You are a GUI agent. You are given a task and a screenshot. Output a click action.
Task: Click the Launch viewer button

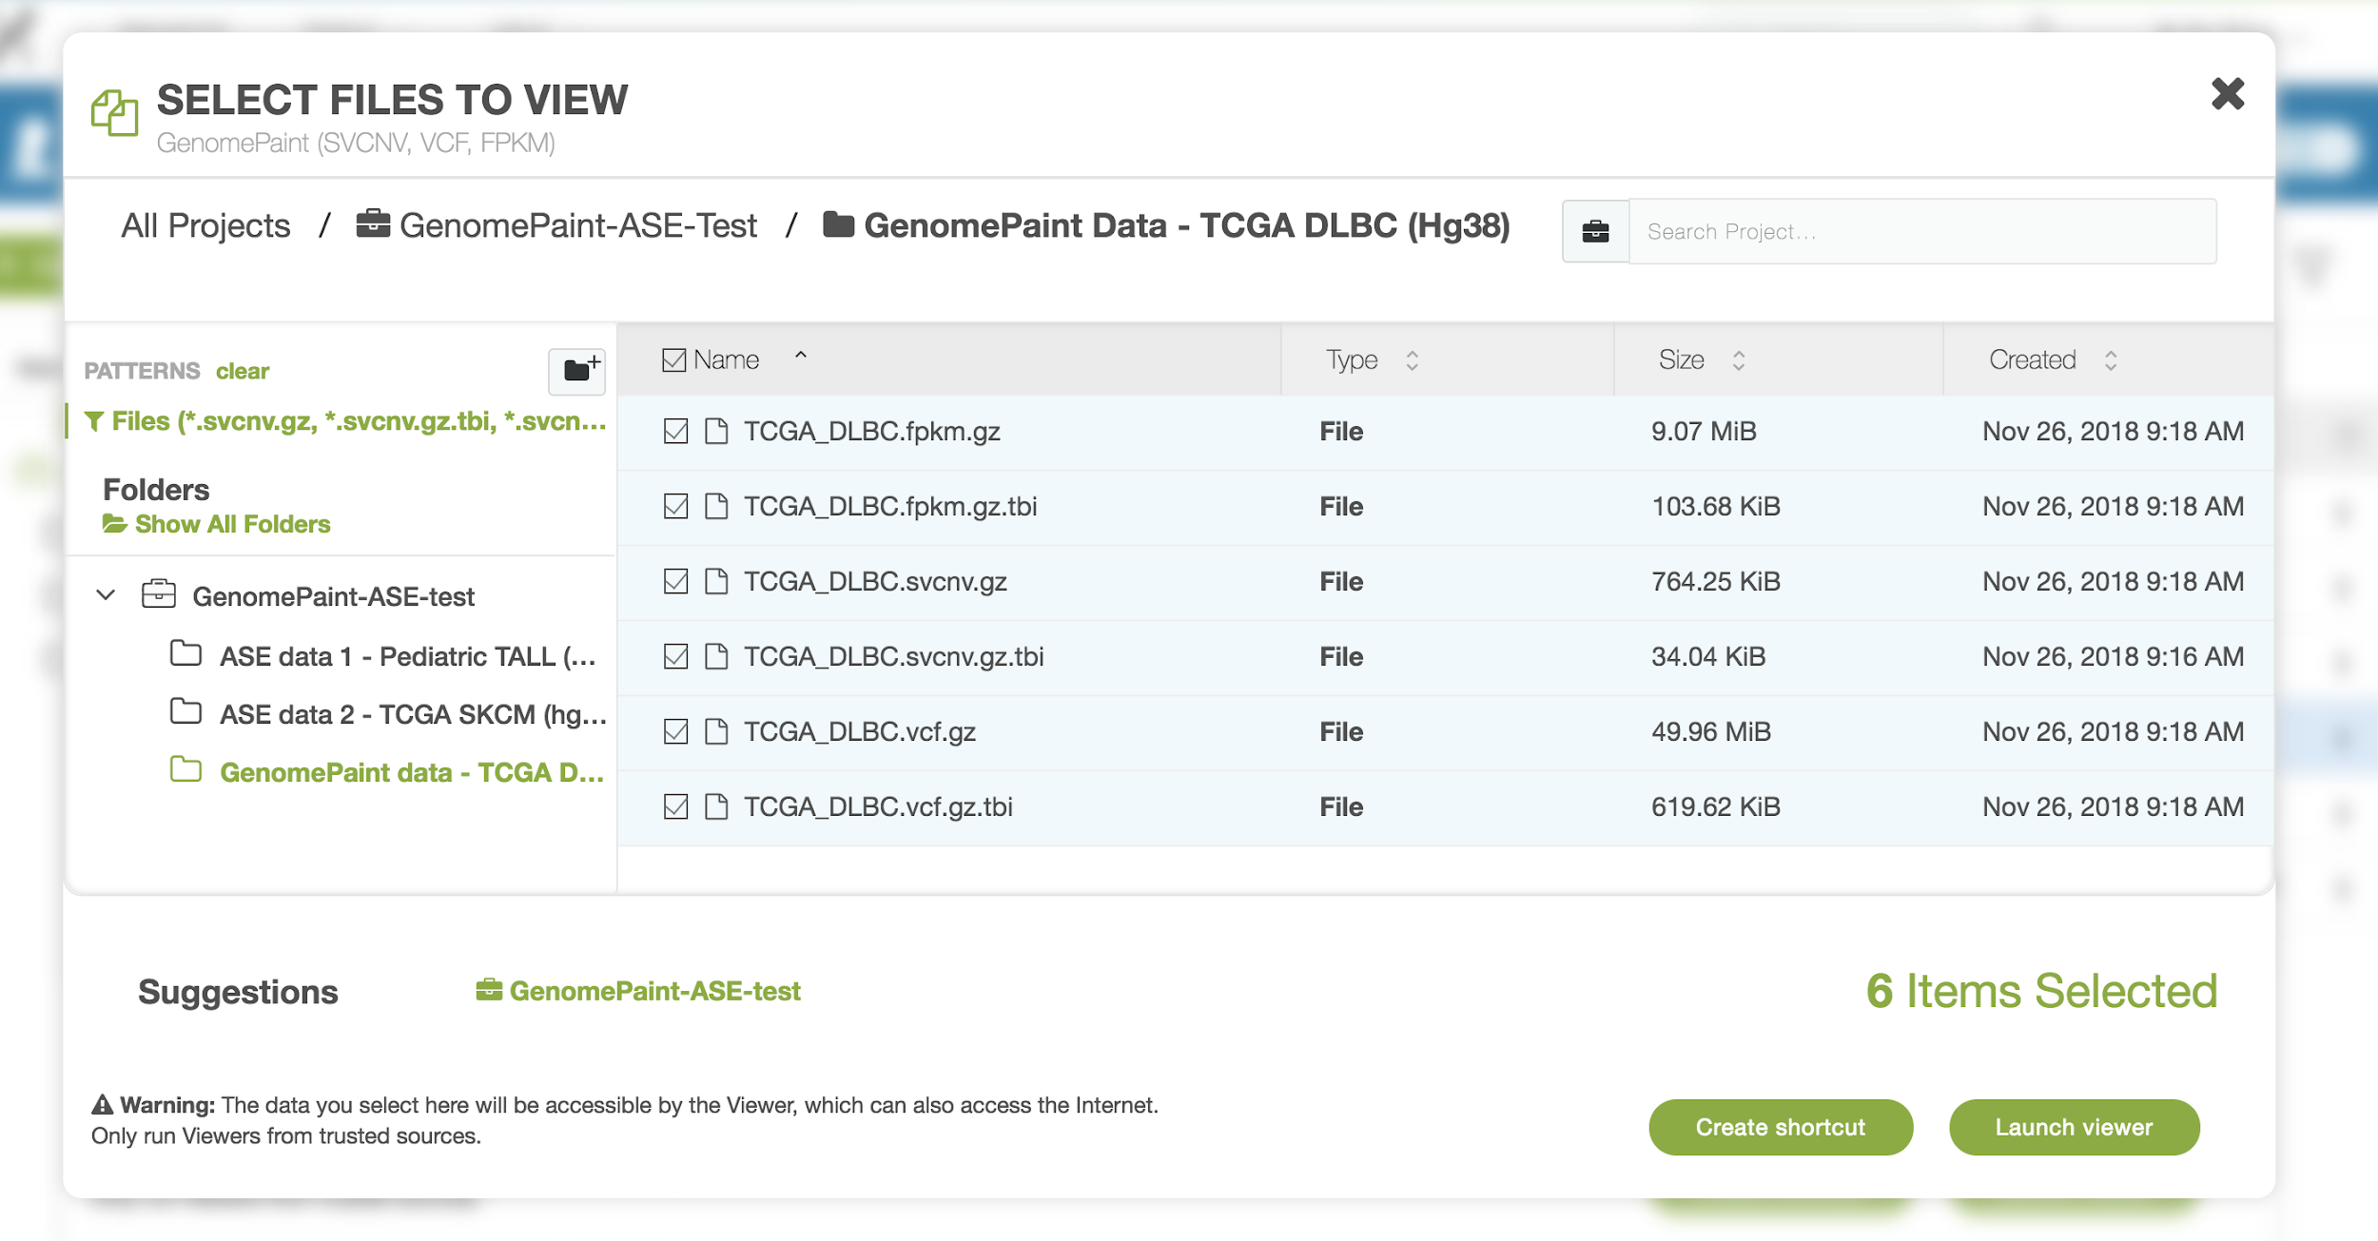[2074, 1127]
